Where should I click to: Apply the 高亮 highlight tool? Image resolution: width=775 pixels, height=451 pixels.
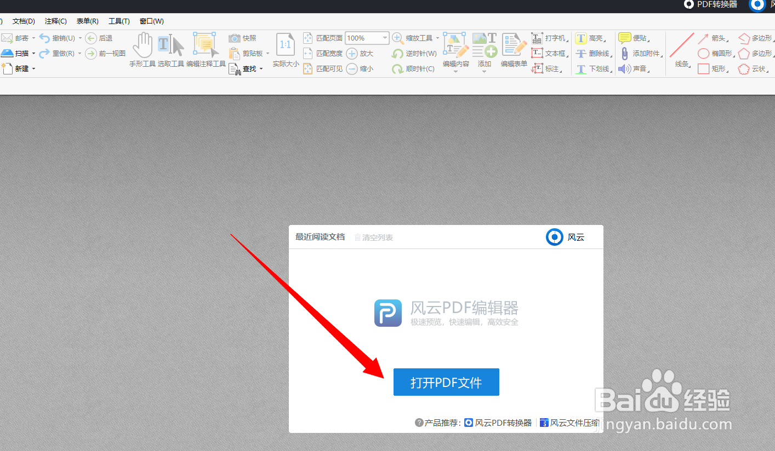589,38
